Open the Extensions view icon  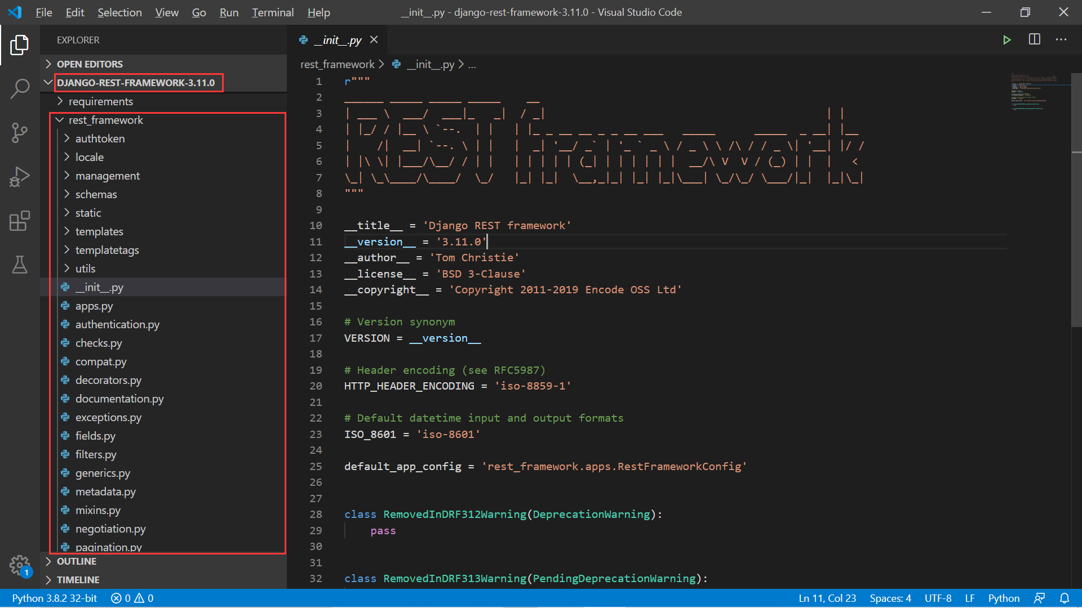20,220
